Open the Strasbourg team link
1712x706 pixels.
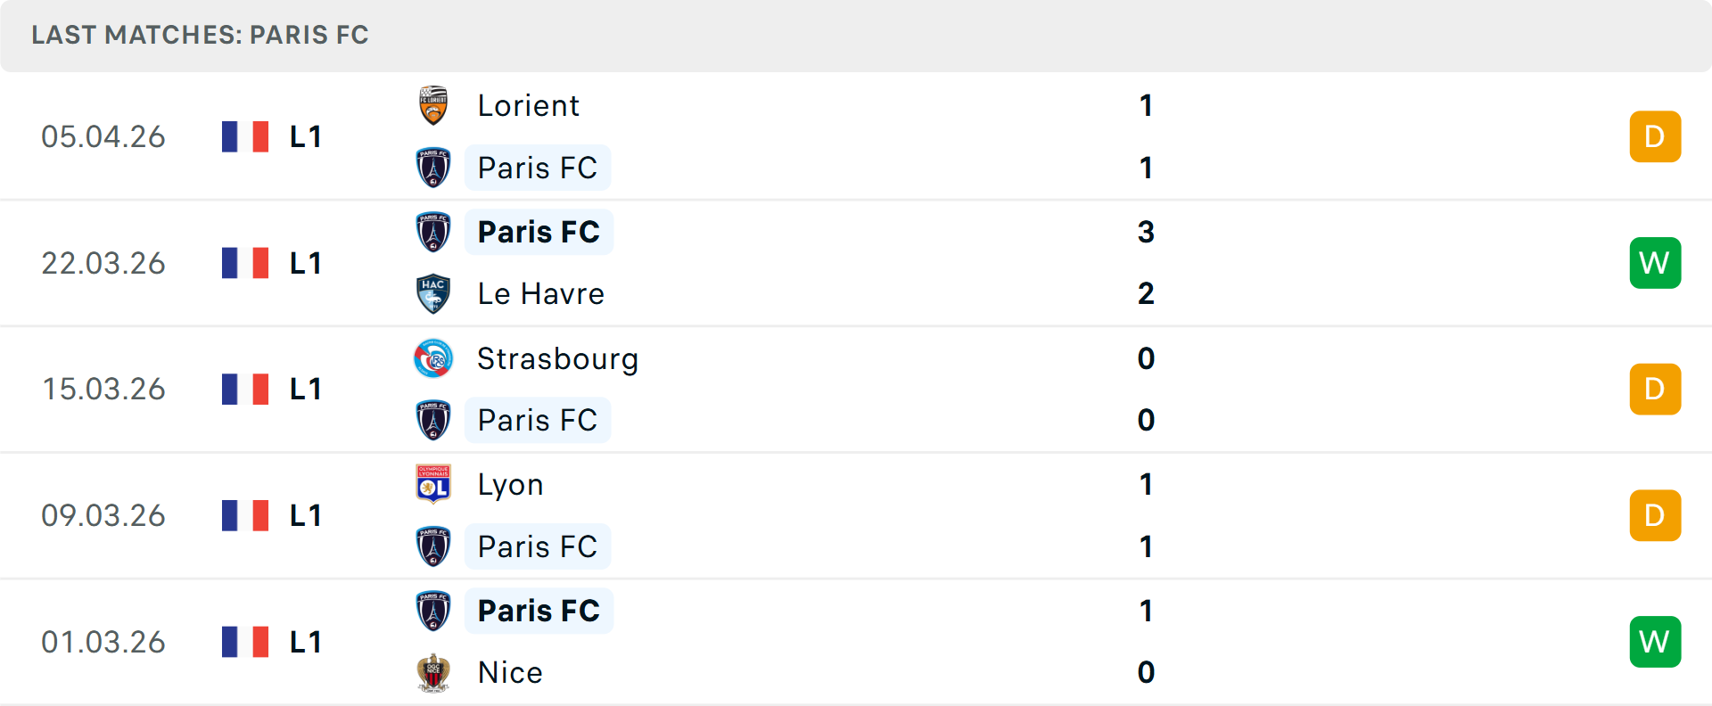pos(557,358)
